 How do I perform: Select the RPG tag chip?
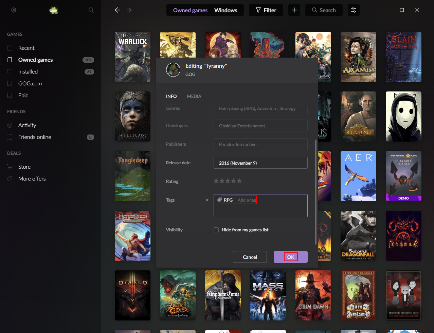[228, 200]
